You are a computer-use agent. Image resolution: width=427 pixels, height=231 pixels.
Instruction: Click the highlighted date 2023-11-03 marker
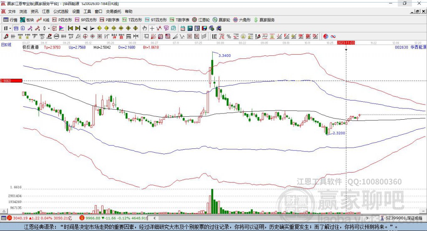coord(346,43)
